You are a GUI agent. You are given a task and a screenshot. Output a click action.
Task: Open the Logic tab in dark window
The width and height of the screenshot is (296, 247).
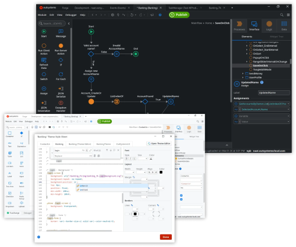point(269,26)
